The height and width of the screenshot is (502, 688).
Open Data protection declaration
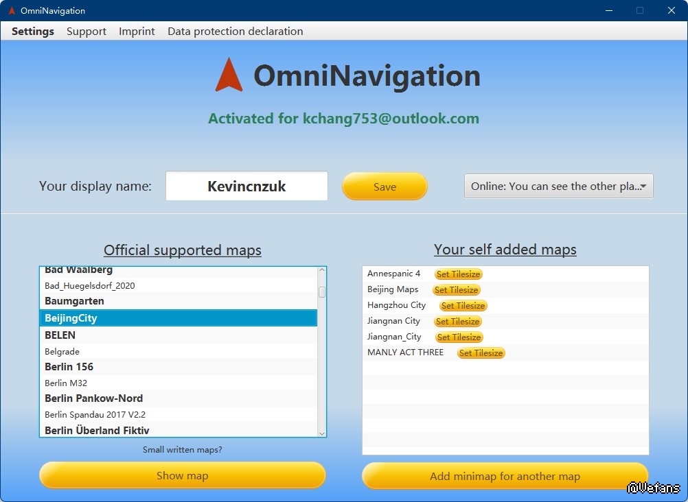[235, 32]
